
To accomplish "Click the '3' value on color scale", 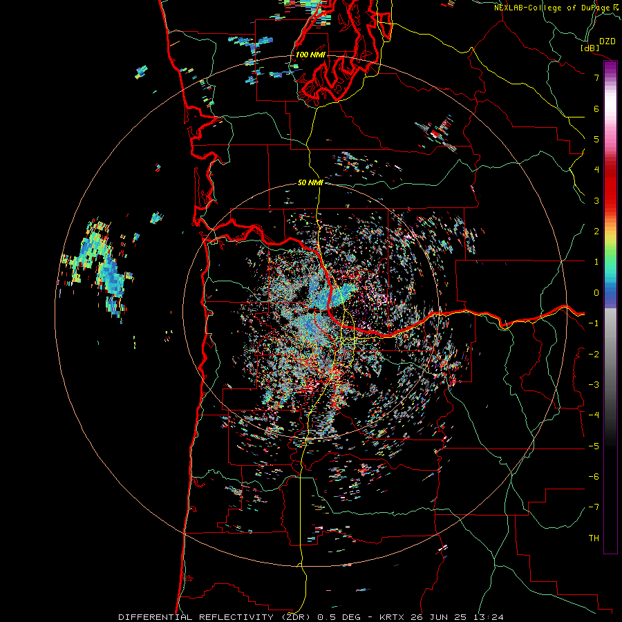I will (596, 200).
